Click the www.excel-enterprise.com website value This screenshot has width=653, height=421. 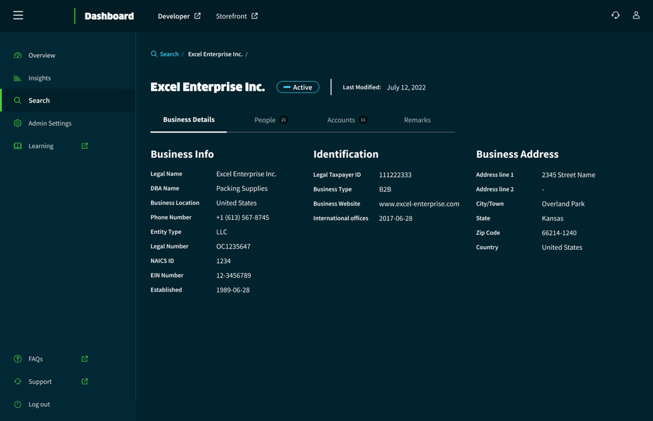419,204
